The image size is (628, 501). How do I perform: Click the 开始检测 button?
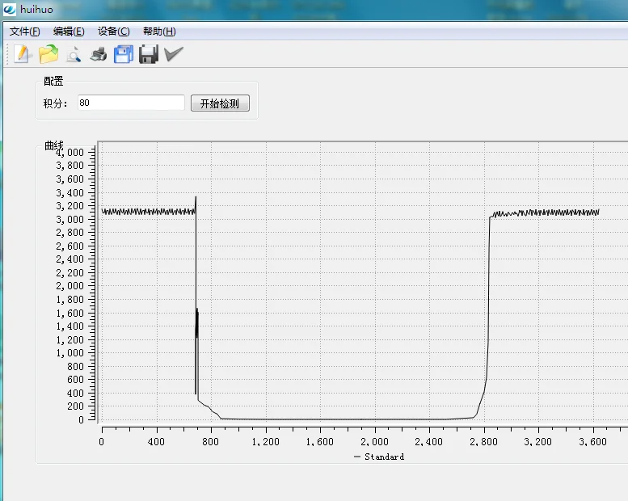pos(220,103)
